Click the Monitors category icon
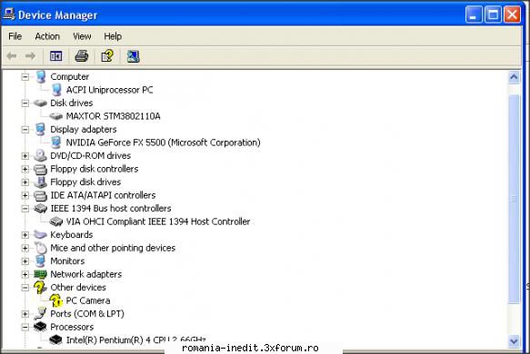This screenshot has height=354, width=530. [x=41, y=261]
